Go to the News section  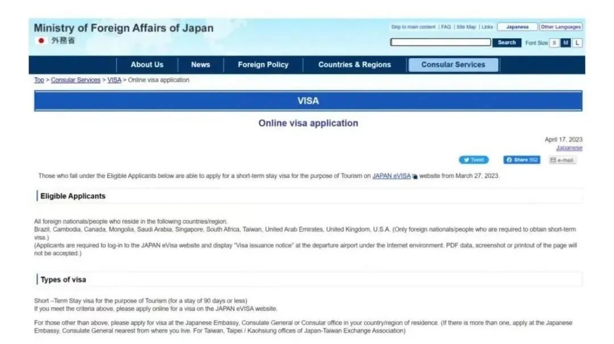pos(200,65)
